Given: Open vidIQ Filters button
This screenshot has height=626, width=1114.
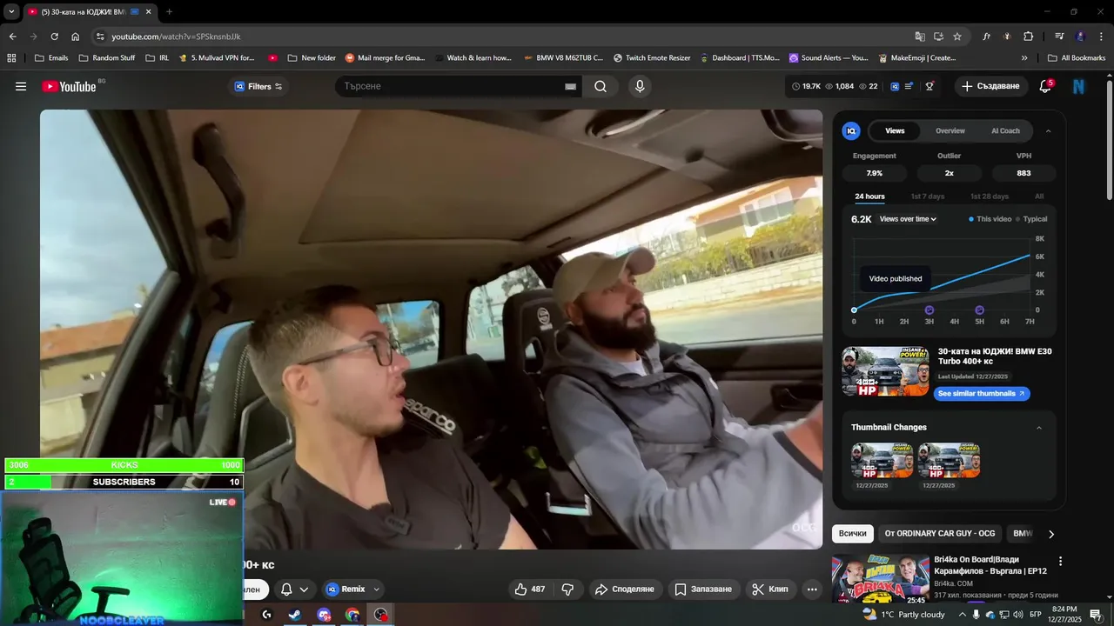Looking at the screenshot, I should coord(258,86).
